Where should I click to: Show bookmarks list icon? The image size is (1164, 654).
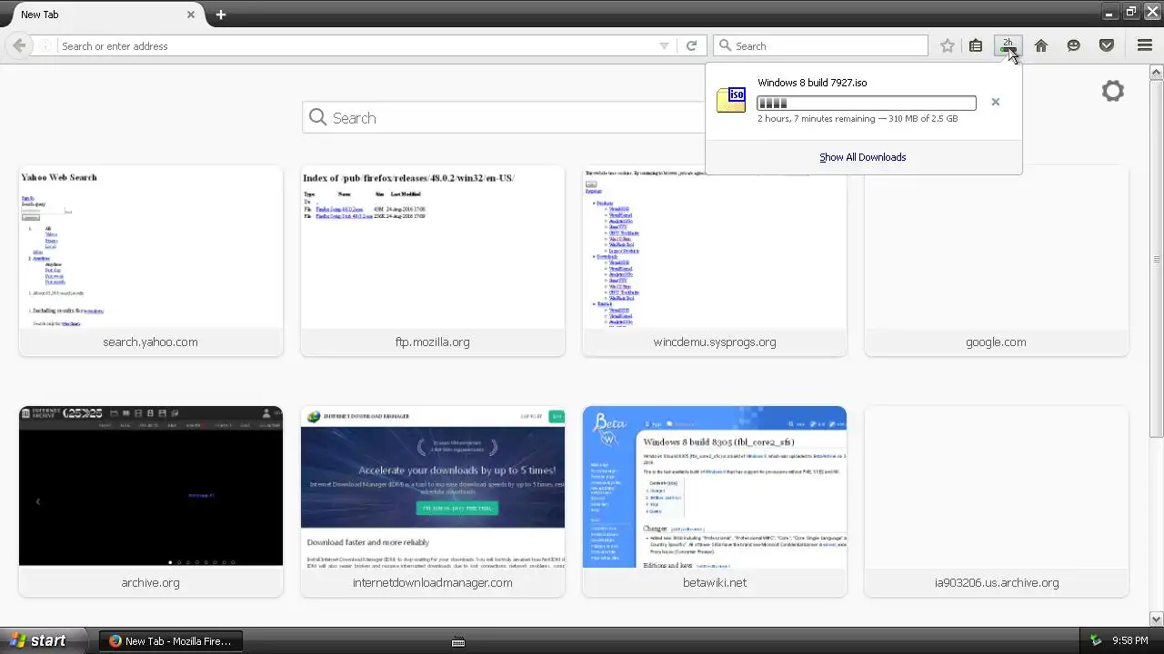point(976,45)
